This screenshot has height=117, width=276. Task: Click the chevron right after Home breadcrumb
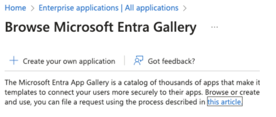(x=32, y=8)
